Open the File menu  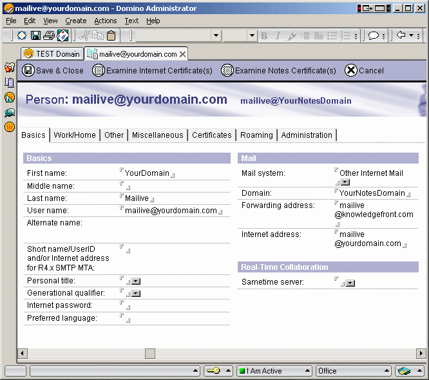(x=11, y=21)
